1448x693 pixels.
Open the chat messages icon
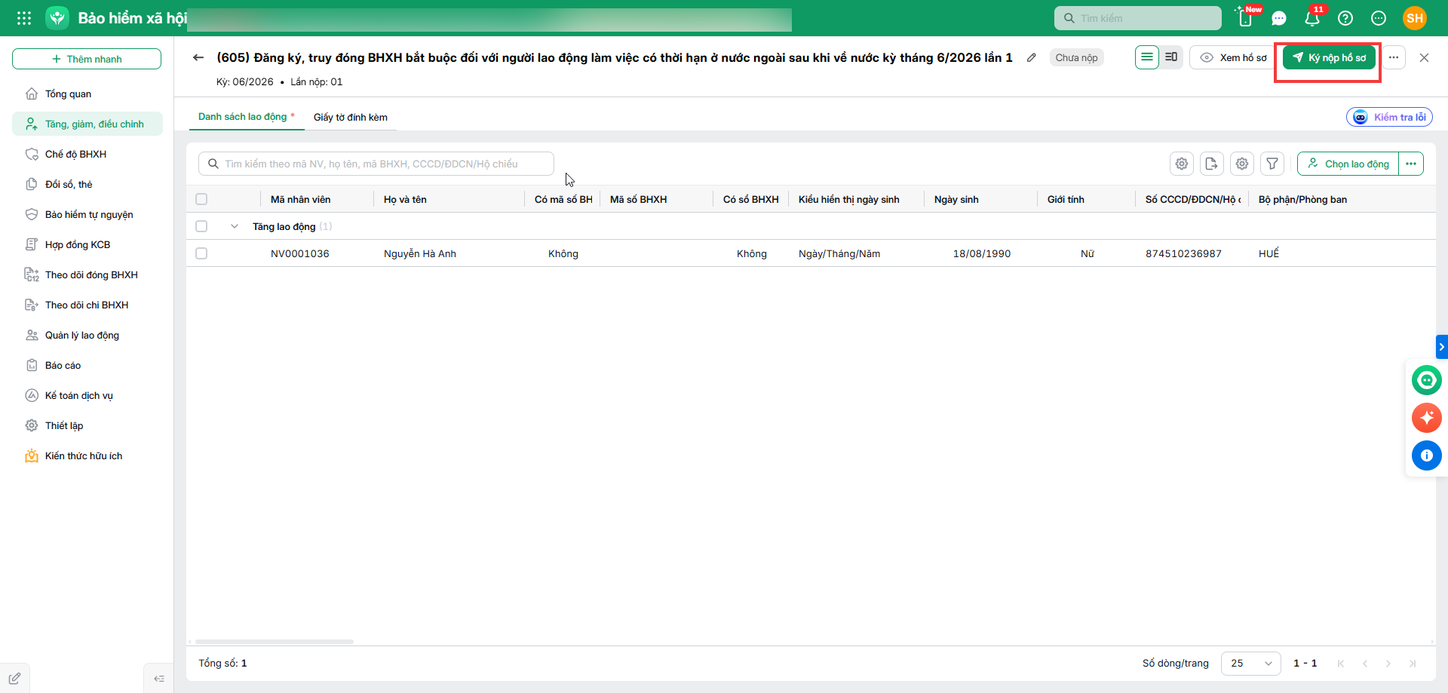(x=1279, y=18)
